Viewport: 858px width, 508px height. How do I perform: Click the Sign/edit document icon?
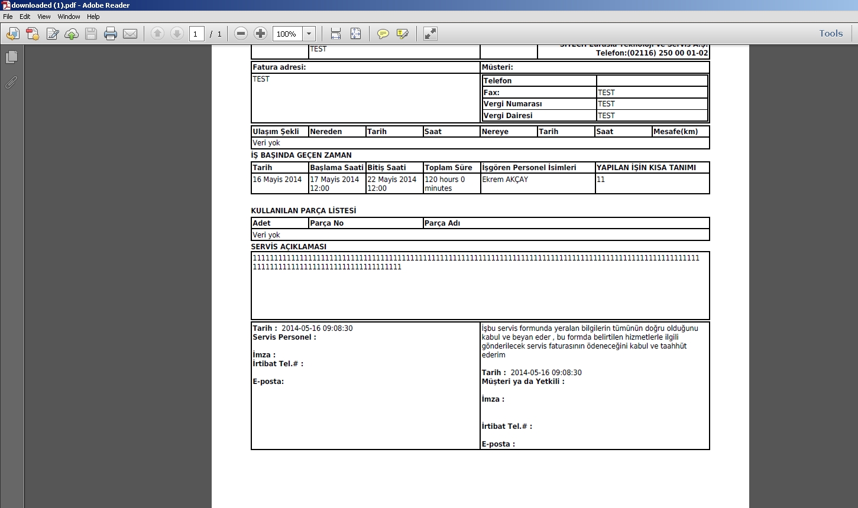pyautogui.click(x=52, y=34)
